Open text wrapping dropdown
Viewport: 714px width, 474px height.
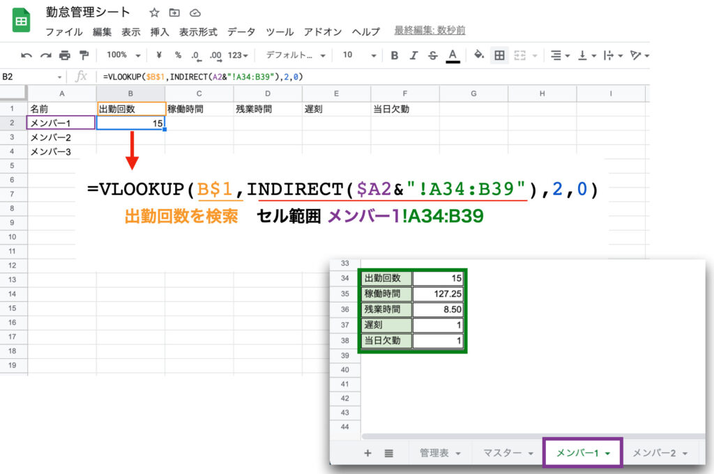pyautogui.click(x=613, y=56)
